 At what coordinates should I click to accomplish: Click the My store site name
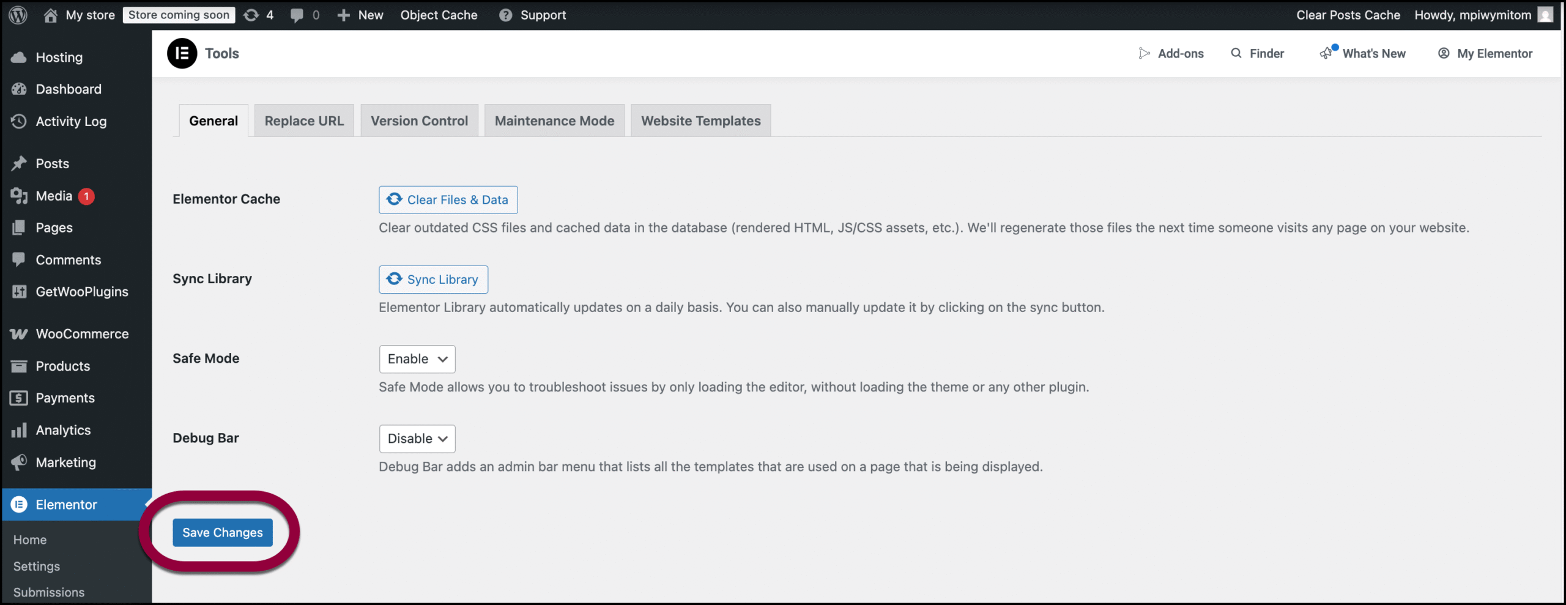[x=91, y=15]
